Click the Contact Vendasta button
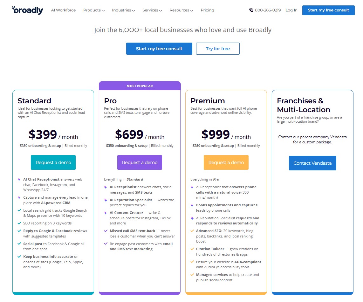Viewport: 363px width, 302px height. coord(312,163)
